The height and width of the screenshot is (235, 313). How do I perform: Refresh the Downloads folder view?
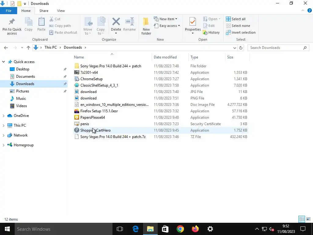(x=241, y=48)
